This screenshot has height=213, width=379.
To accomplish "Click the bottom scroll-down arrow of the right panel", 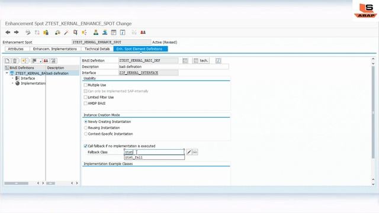I will pos(373,184).
